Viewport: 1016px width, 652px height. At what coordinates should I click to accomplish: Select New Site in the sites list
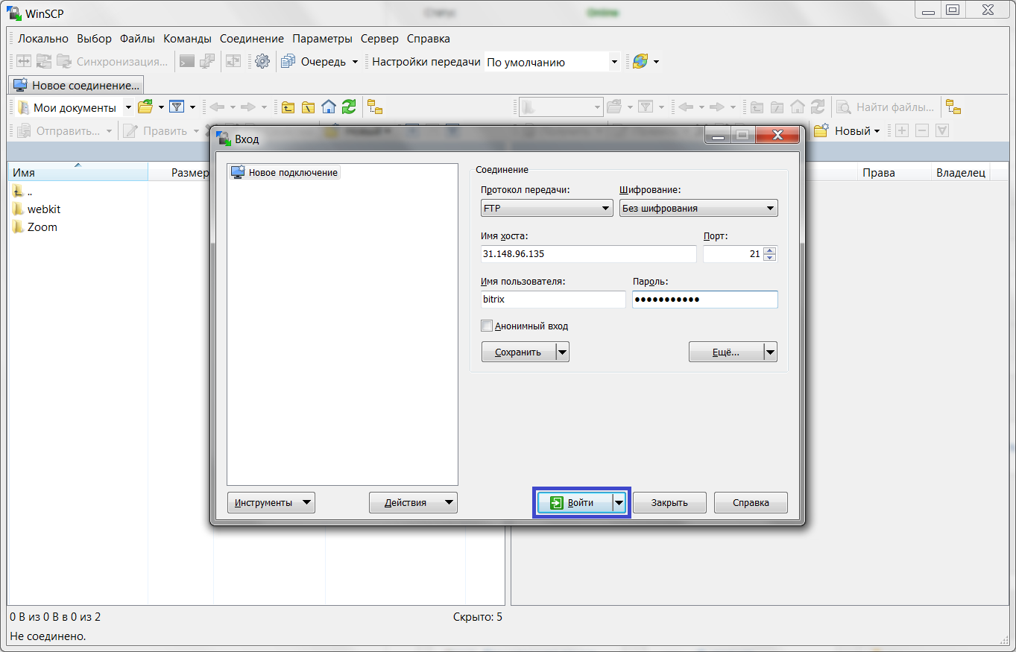(285, 172)
